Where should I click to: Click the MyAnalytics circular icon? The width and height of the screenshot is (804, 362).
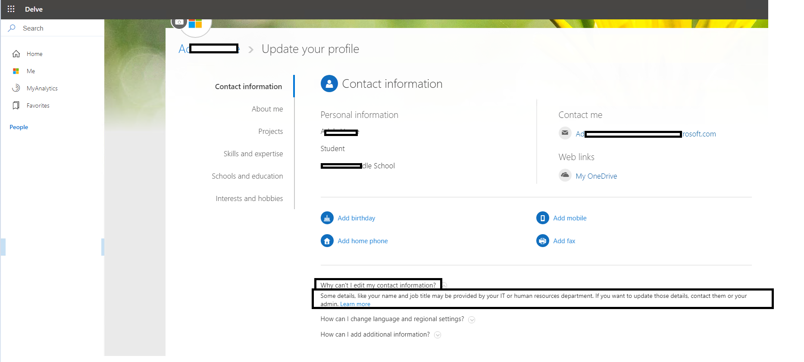tap(16, 88)
